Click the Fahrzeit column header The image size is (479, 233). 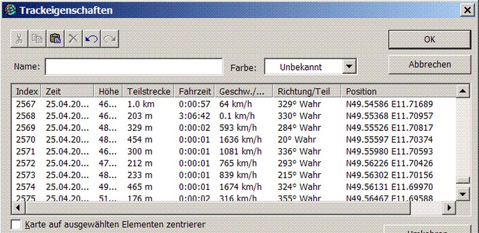click(195, 91)
